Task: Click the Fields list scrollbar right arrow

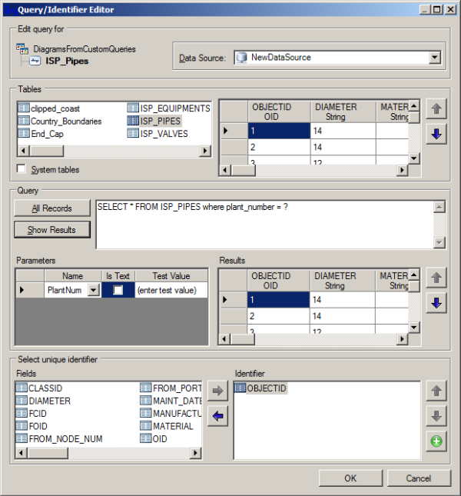Action: 196,453
